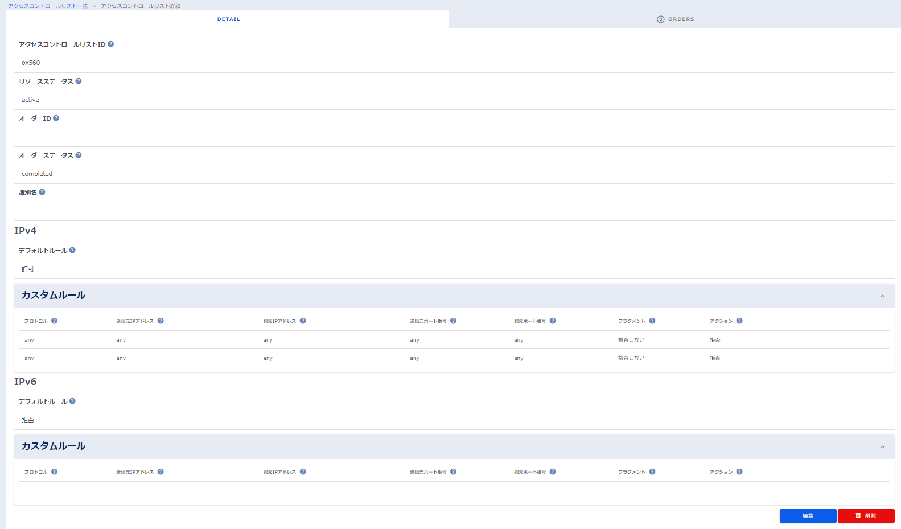Click プロトコル help icon in IPv4 table
Screen dimensions: 901x529
(54, 321)
